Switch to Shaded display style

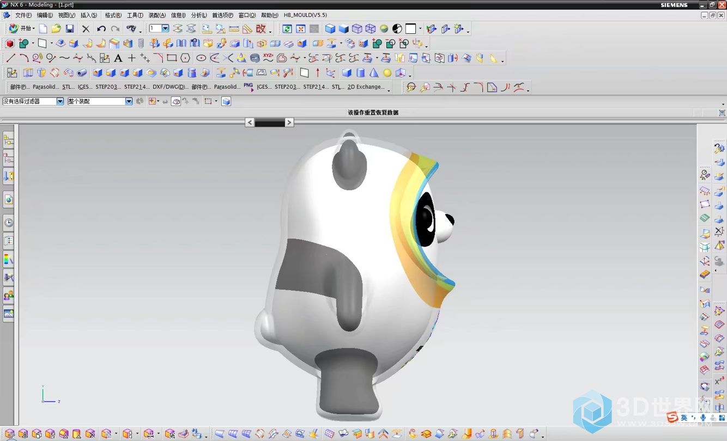tap(343, 29)
